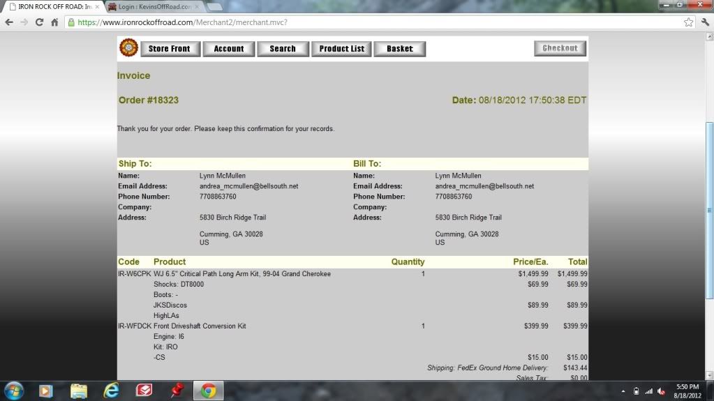
Task: Open the red checkmark taskbar app
Action: coord(144,390)
